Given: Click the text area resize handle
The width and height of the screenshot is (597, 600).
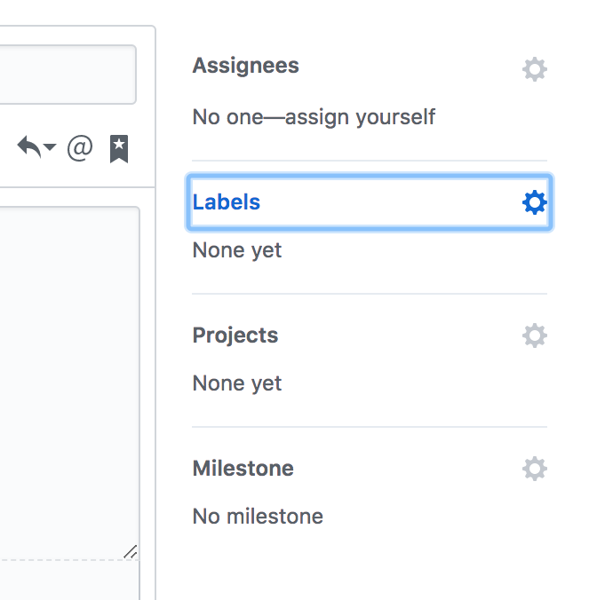Looking at the screenshot, I should point(131,551).
